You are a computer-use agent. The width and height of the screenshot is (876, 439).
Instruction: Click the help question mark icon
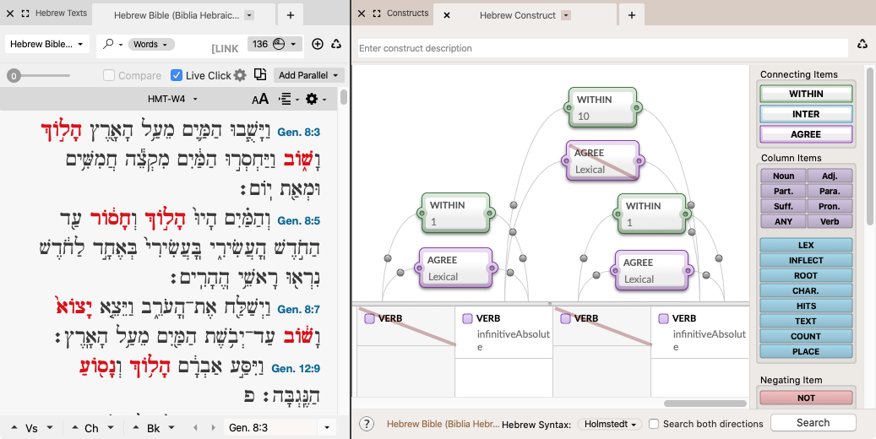pyautogui.click(x=367, y=424)
